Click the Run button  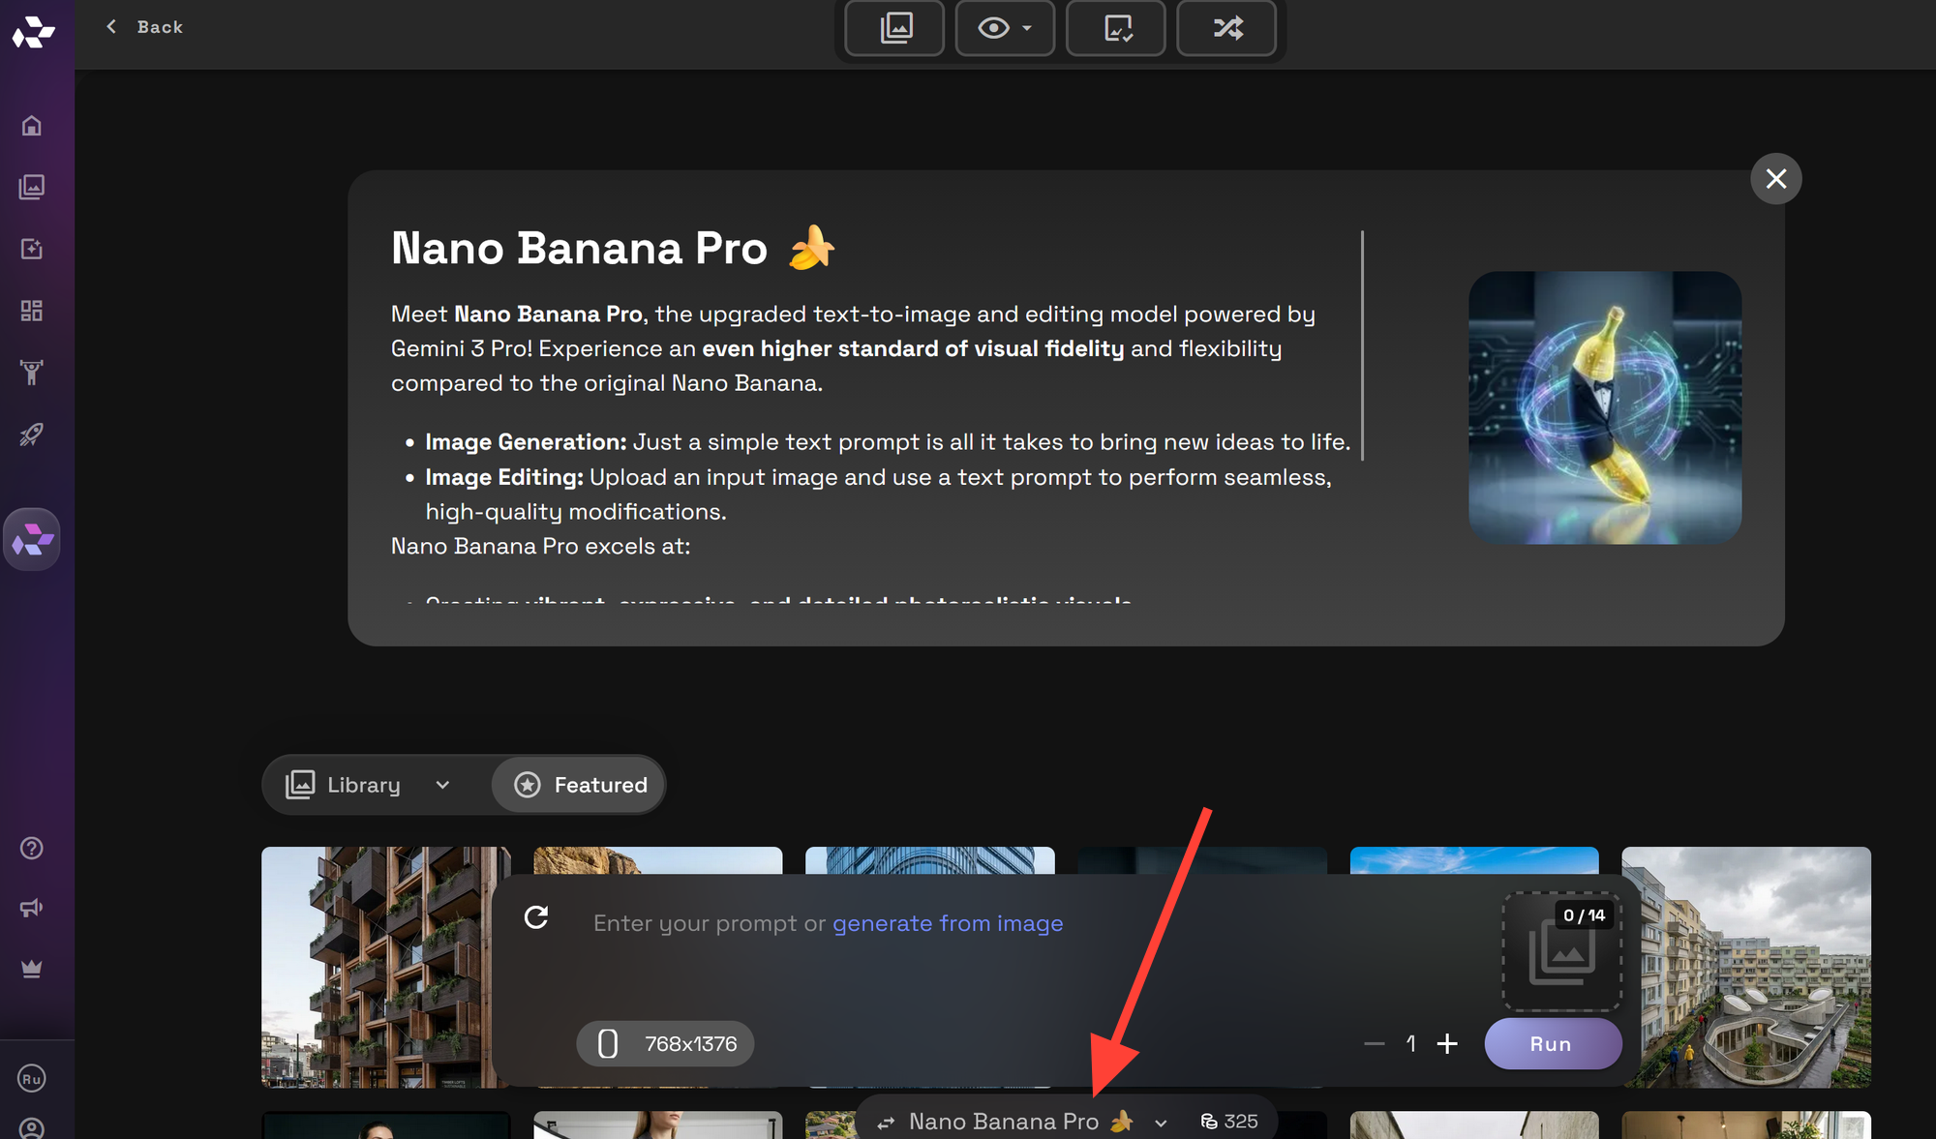[1552, 1044]
